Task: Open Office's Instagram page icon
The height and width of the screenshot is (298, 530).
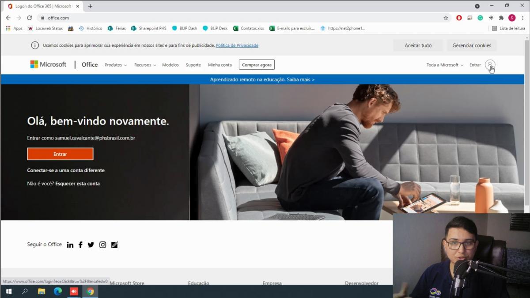Action: [103, 245]
